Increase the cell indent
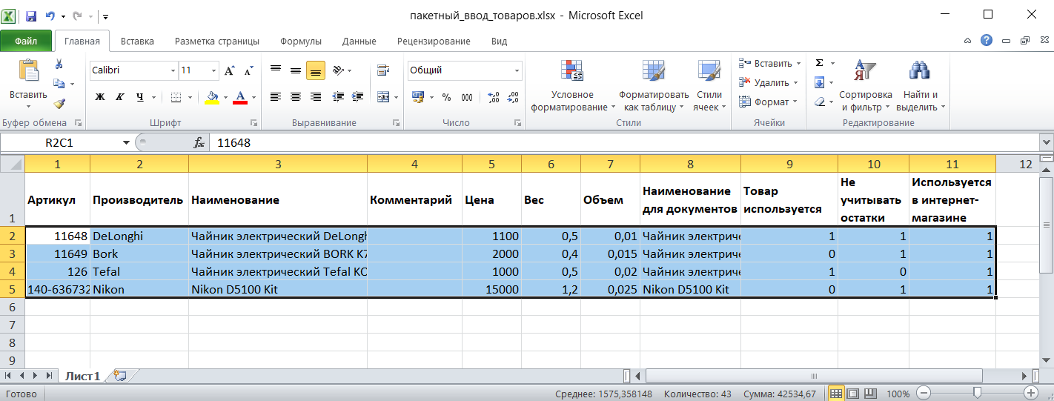Image resolution: width=1054 pixels, height=401 pixels. coord(358,97)
